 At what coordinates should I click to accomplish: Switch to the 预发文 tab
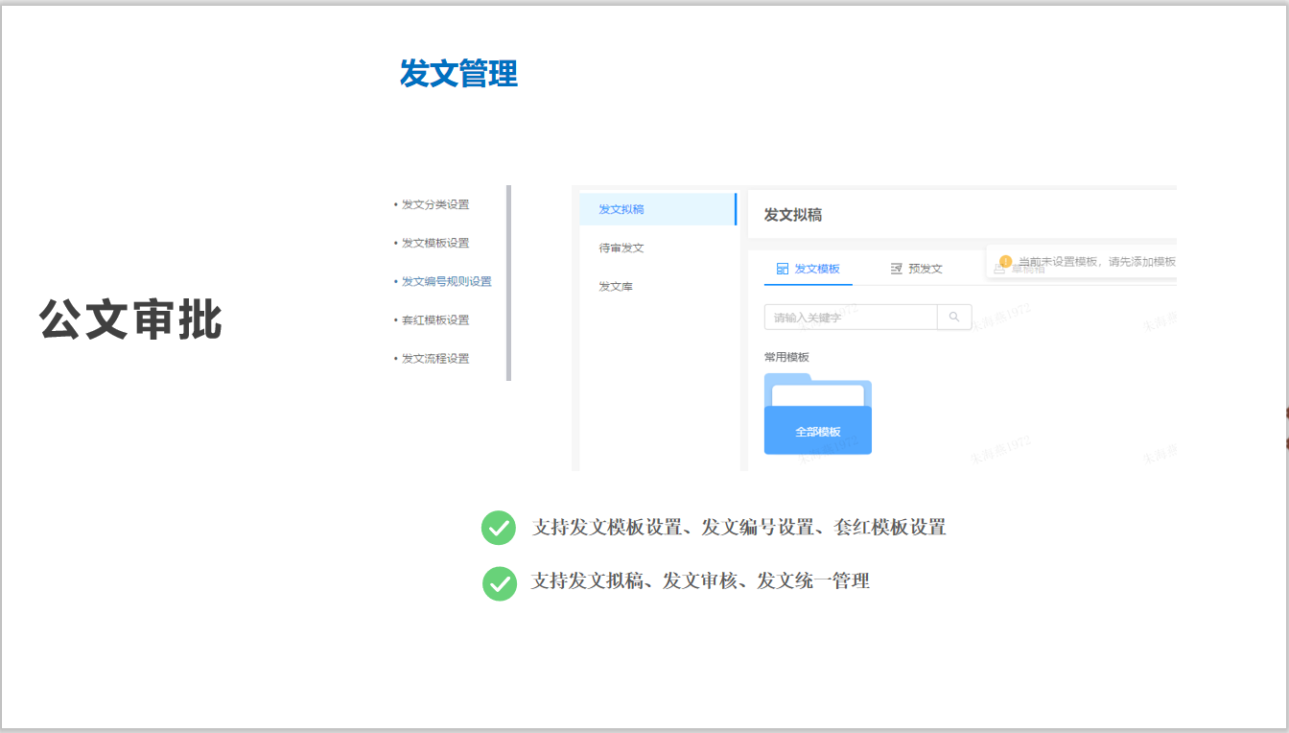(x=916, y=269)
